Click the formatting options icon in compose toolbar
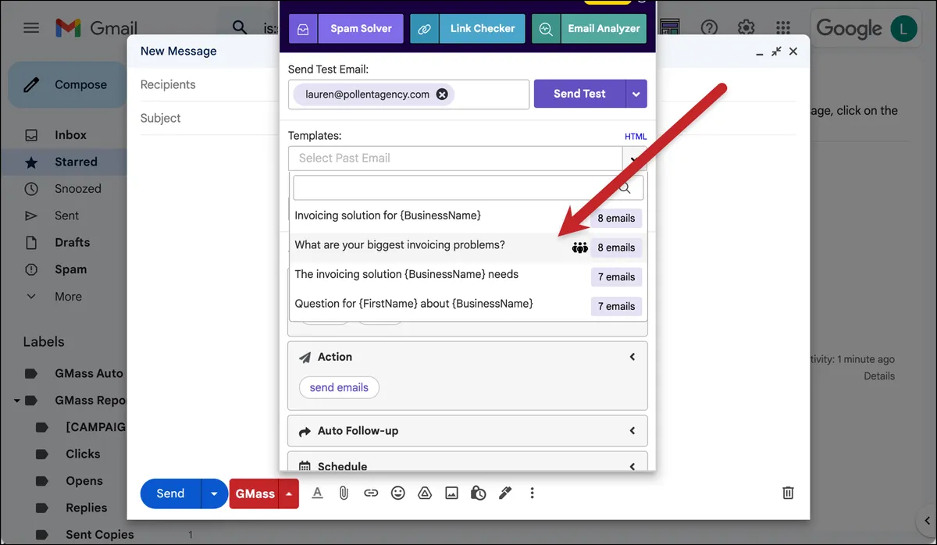This screenshot has width=937, height=545. [317, 493]
